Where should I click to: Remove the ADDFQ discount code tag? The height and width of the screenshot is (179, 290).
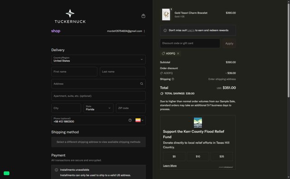coord(178,53)
